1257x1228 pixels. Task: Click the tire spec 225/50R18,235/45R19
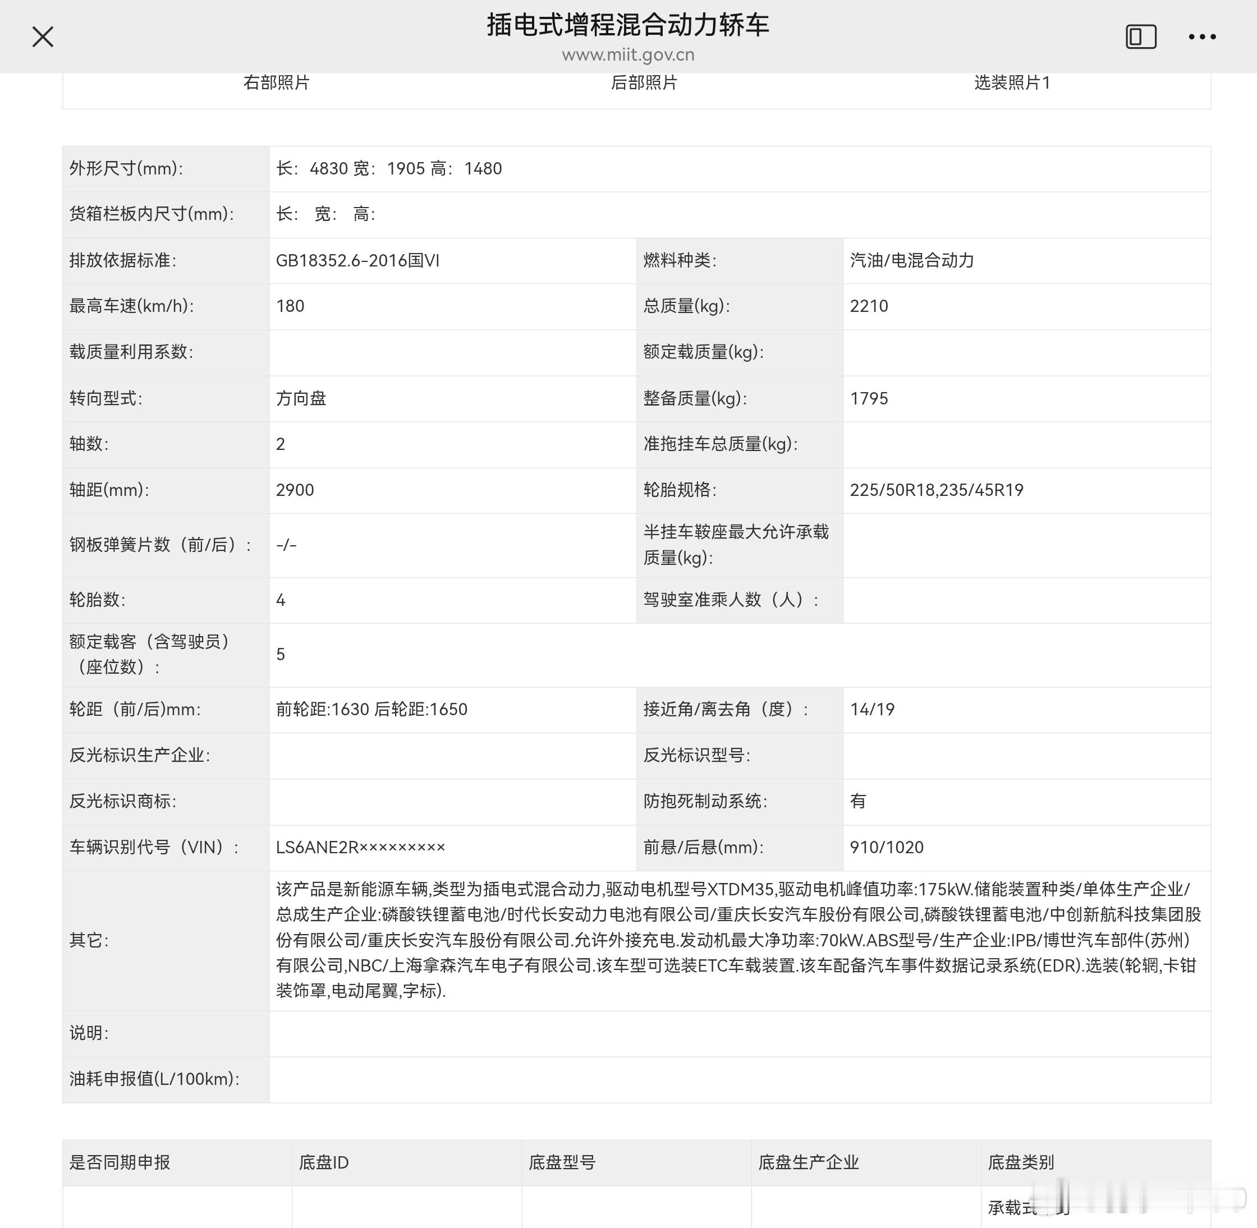(x=937, y=490)
